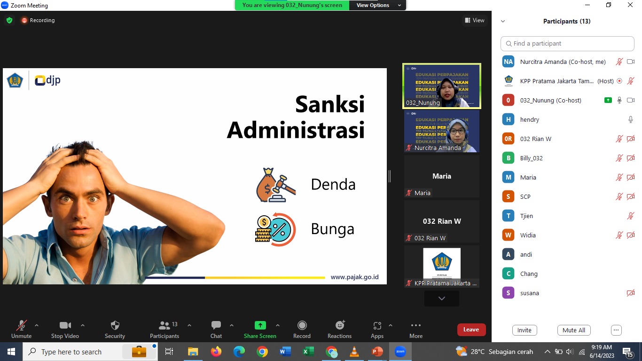Click the green encryption shield icon
This screenshot has height=361, width=642.
tap(9, 20)
